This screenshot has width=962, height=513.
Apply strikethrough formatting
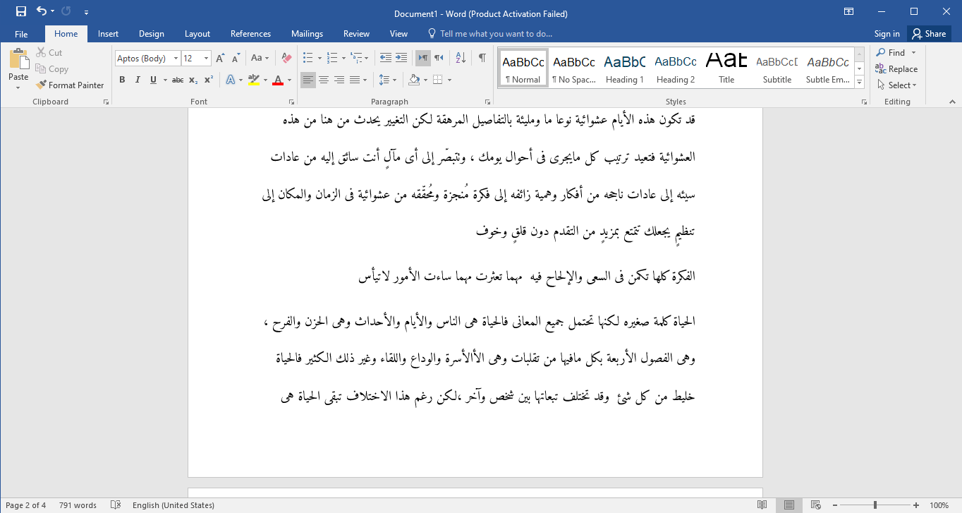click(178, 80)
